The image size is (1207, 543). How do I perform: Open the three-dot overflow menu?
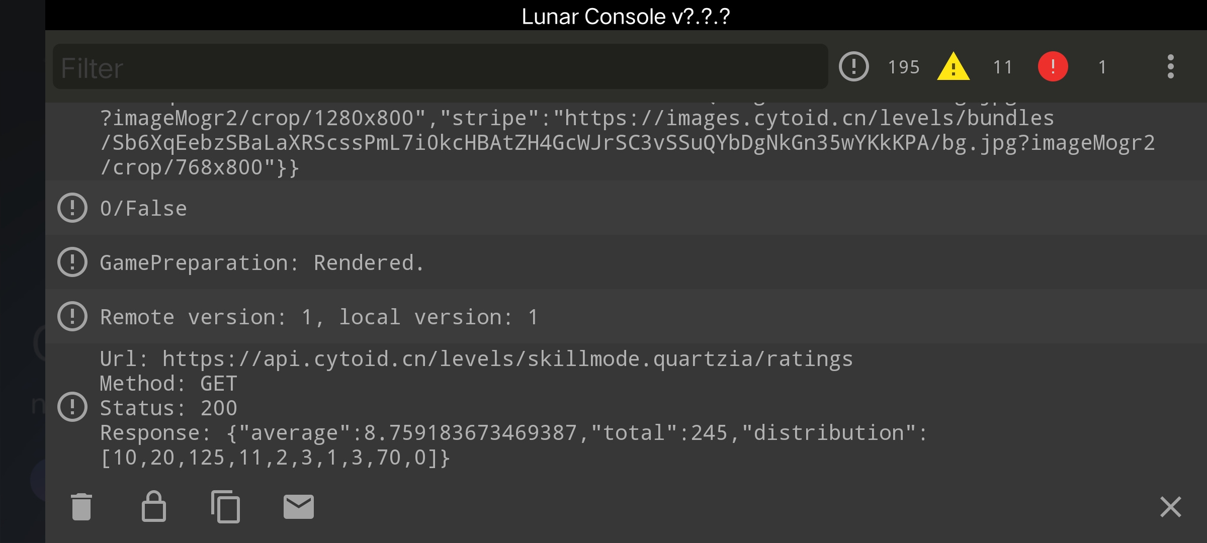[x=1171, y=66]
